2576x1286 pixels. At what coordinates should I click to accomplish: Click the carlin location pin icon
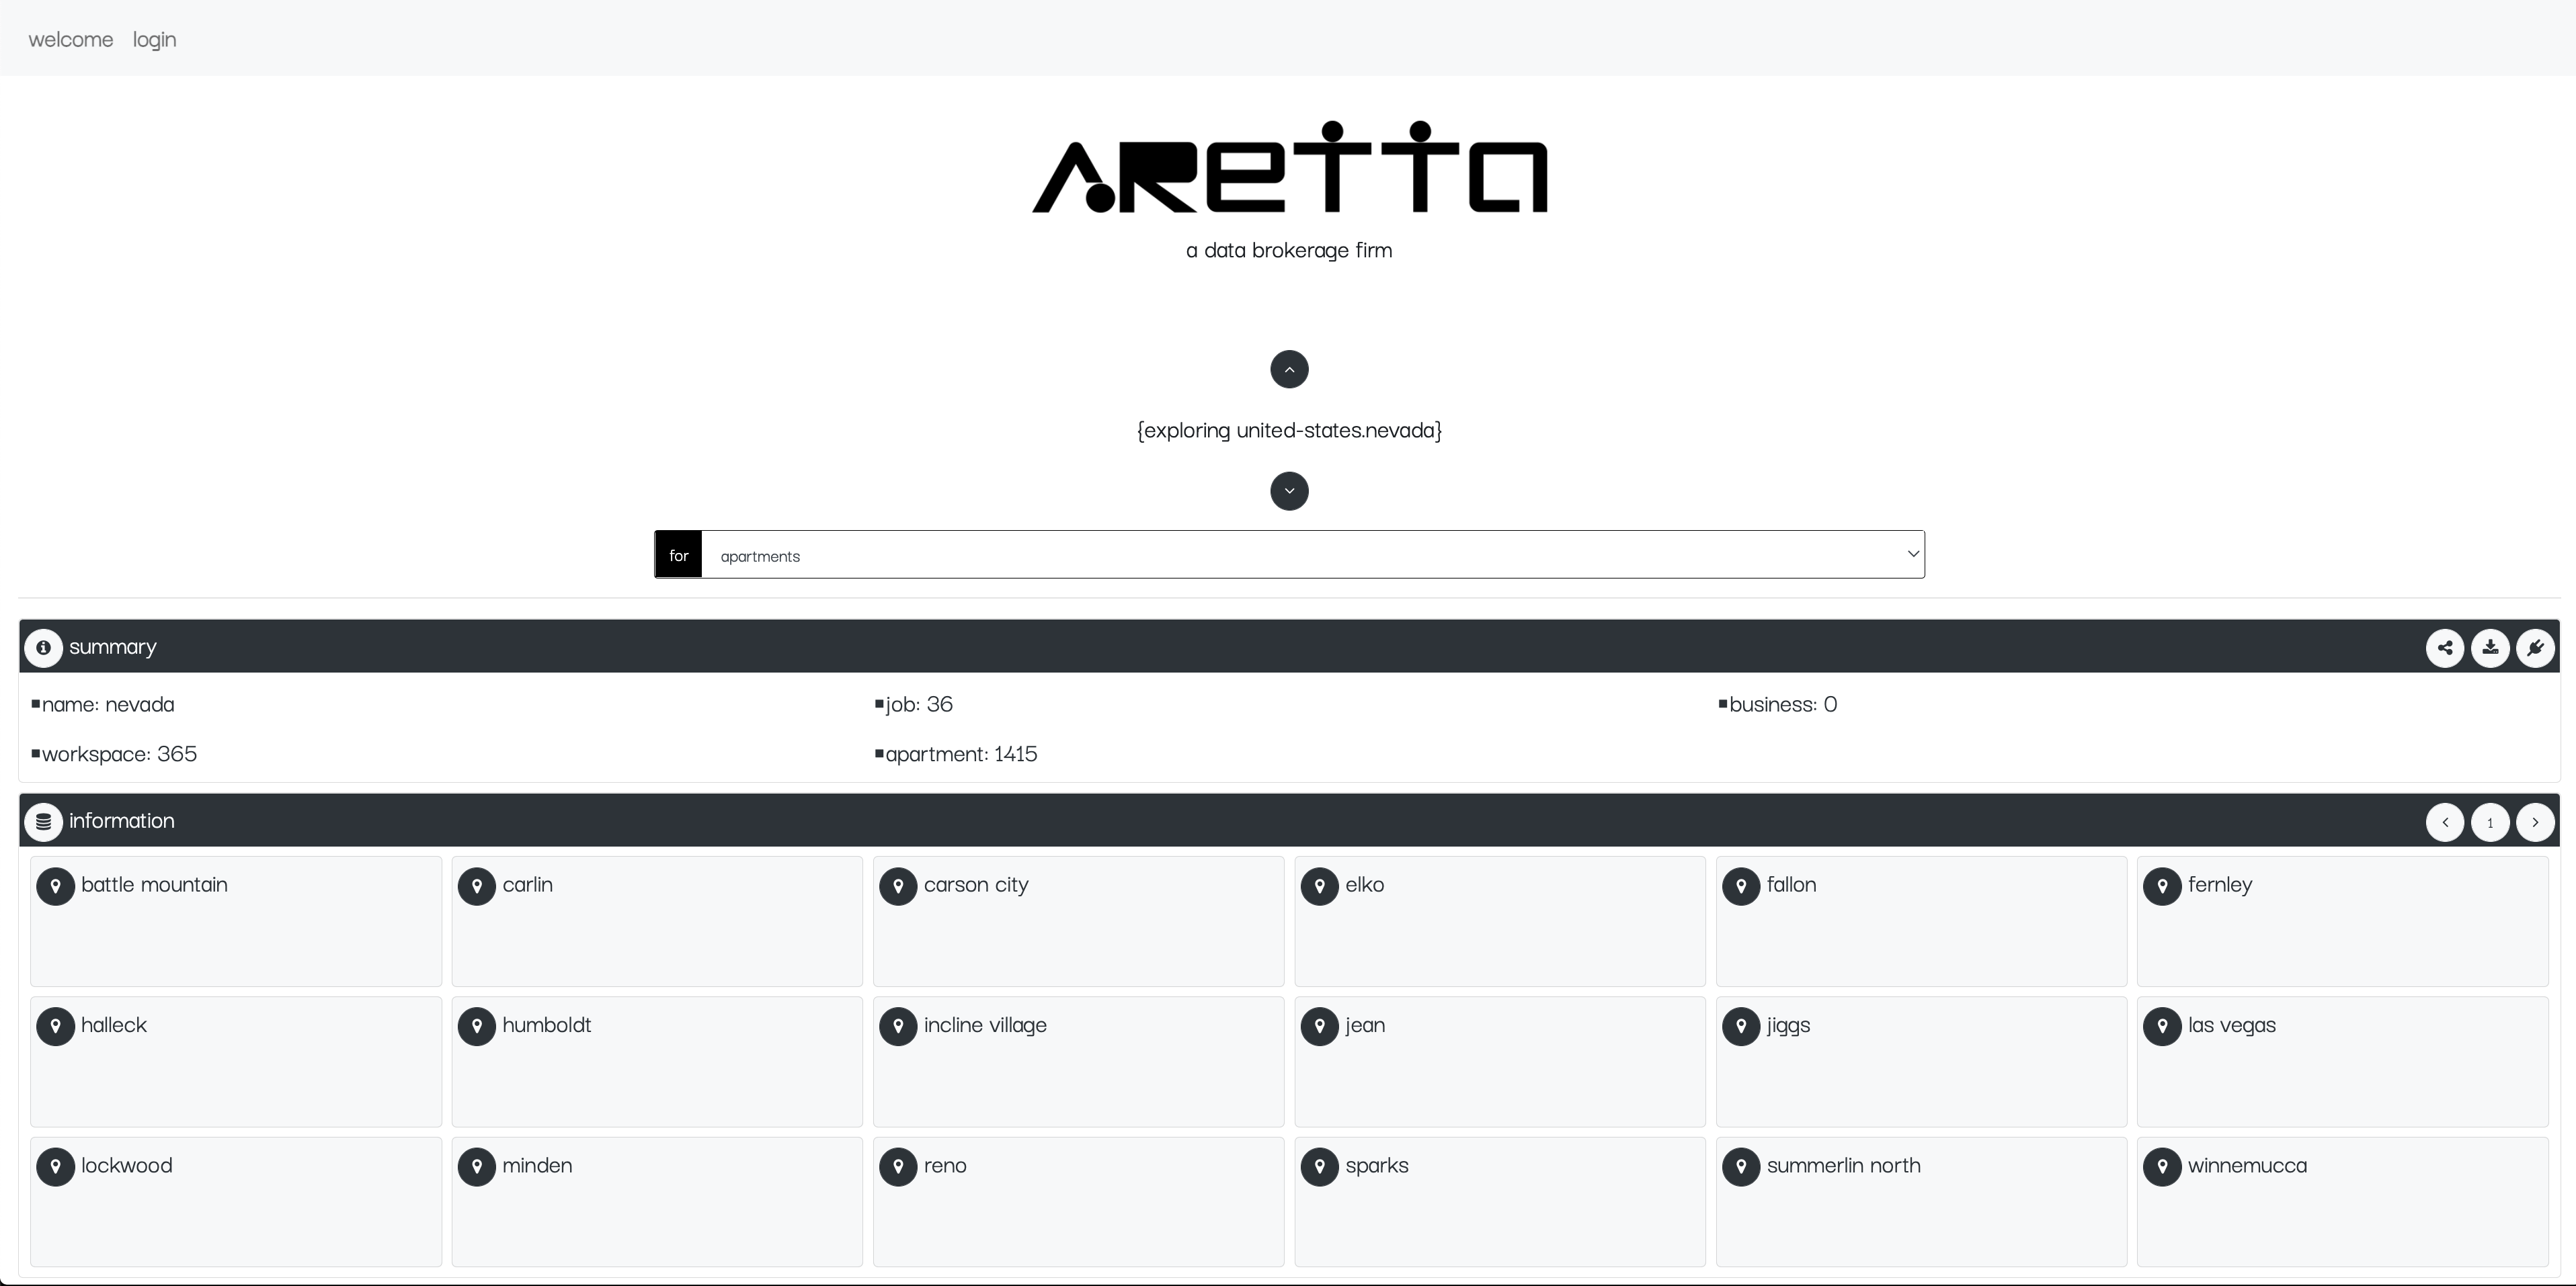click(477, 886)
